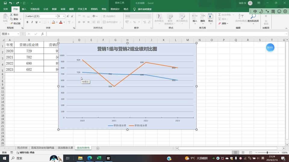
Task: Switch to the Page Layout tab
Action: (x=35, y=9)
